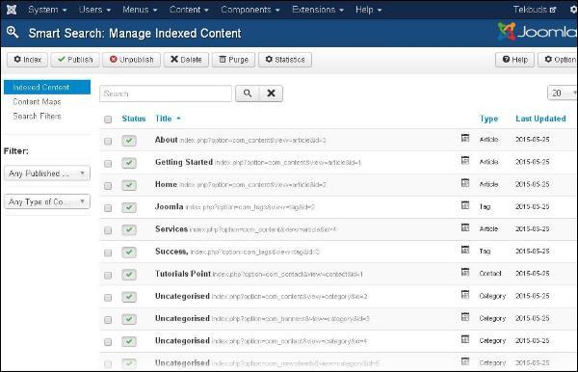
Task: Toggle the published status icon for Getting Started
Action: click(x=129, y=163)
